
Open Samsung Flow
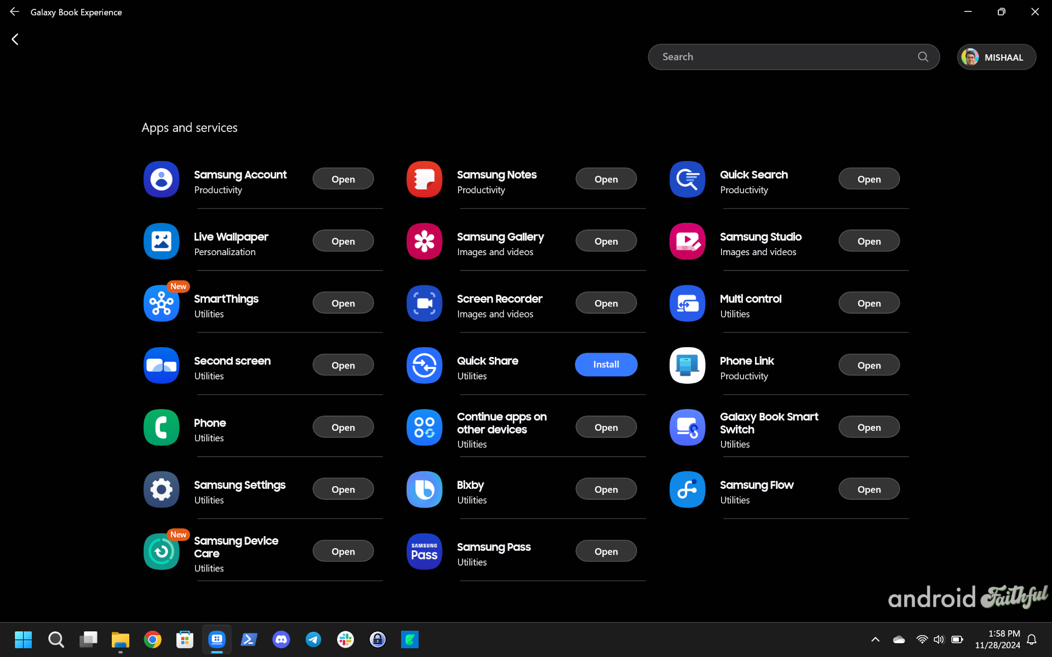coord(869,489)
